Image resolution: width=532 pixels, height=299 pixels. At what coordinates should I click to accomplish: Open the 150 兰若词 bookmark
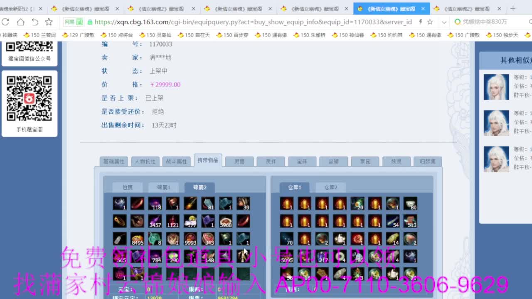40,35
